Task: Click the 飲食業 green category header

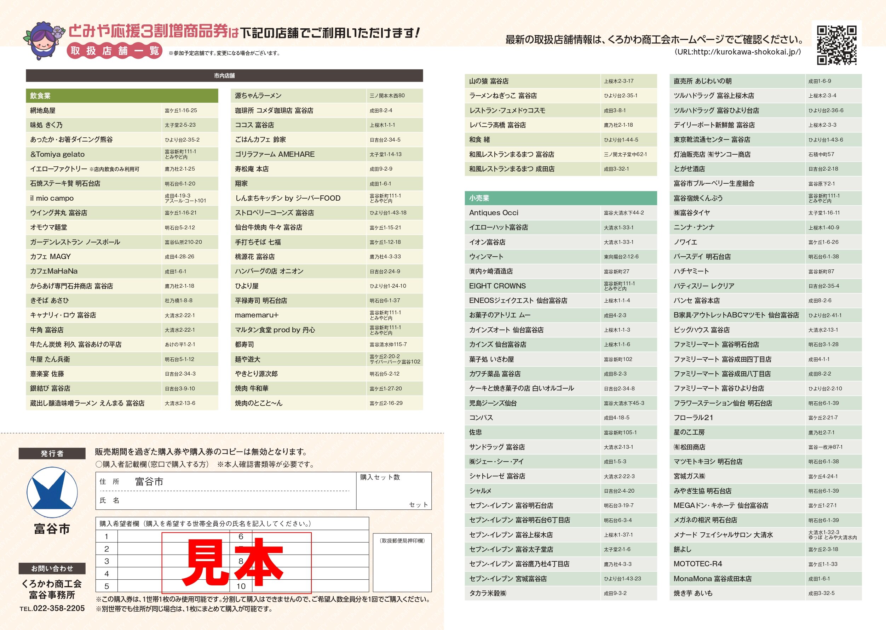Action: [122, 96]
